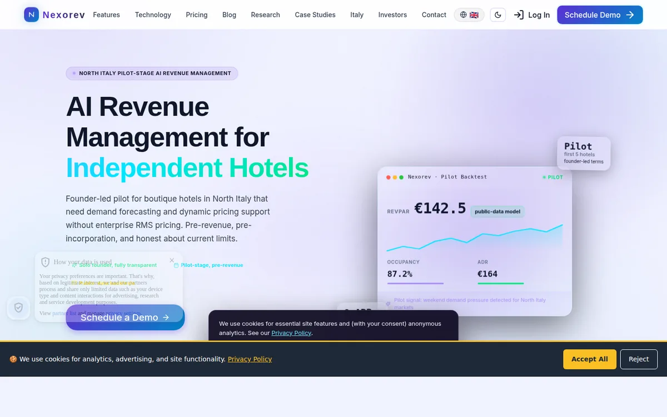Image resolution: width=667 pixels, height=417 pixels.
Task: Click the green PILOT status badge
Action: coord(552,177)
